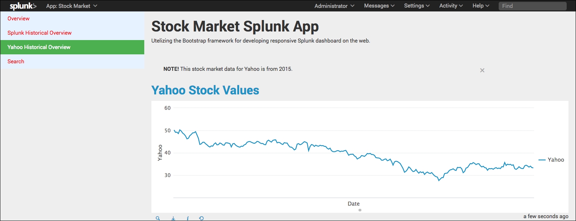
Task: Open Splunk Historical Overview in sidebar
Action: coord(39,33)
